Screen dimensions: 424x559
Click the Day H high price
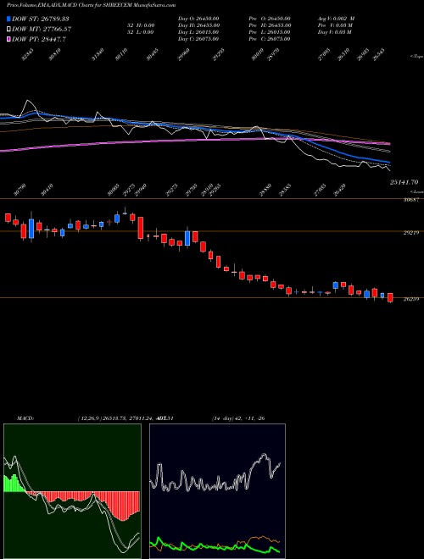pyautogui.click(x=198, y=25)
